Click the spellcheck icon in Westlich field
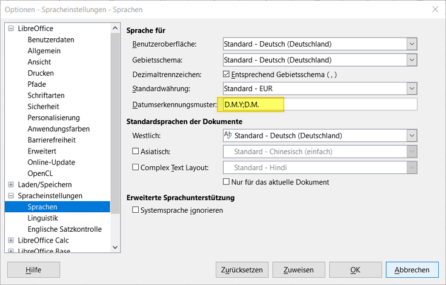The width and height of the screenshot is (446, 285). [228, 135]
